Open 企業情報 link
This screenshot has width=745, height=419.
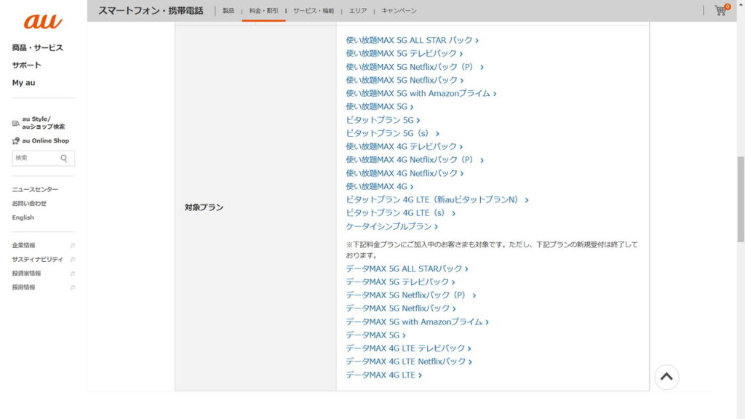(x=24, y=246)
